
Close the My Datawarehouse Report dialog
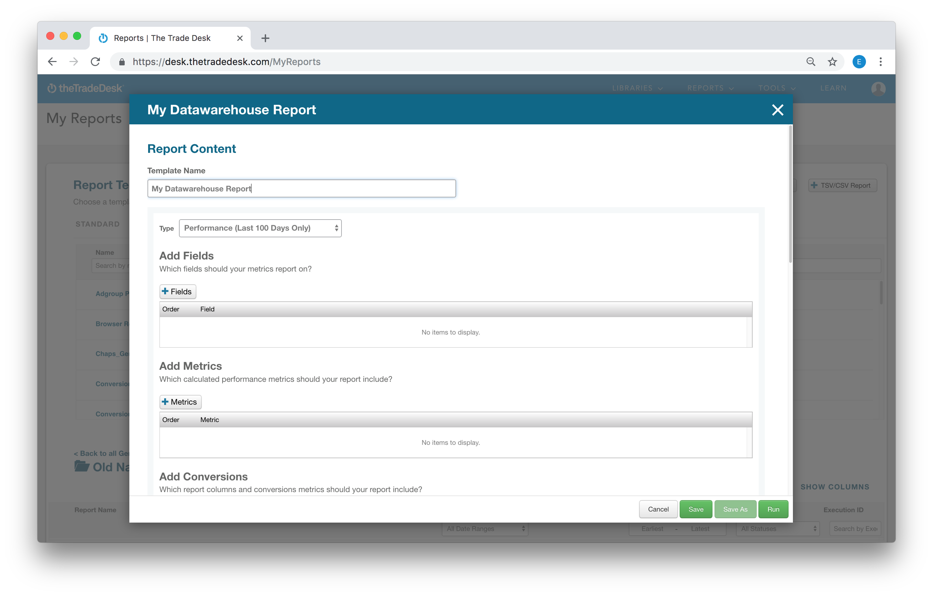pos(777,110)
